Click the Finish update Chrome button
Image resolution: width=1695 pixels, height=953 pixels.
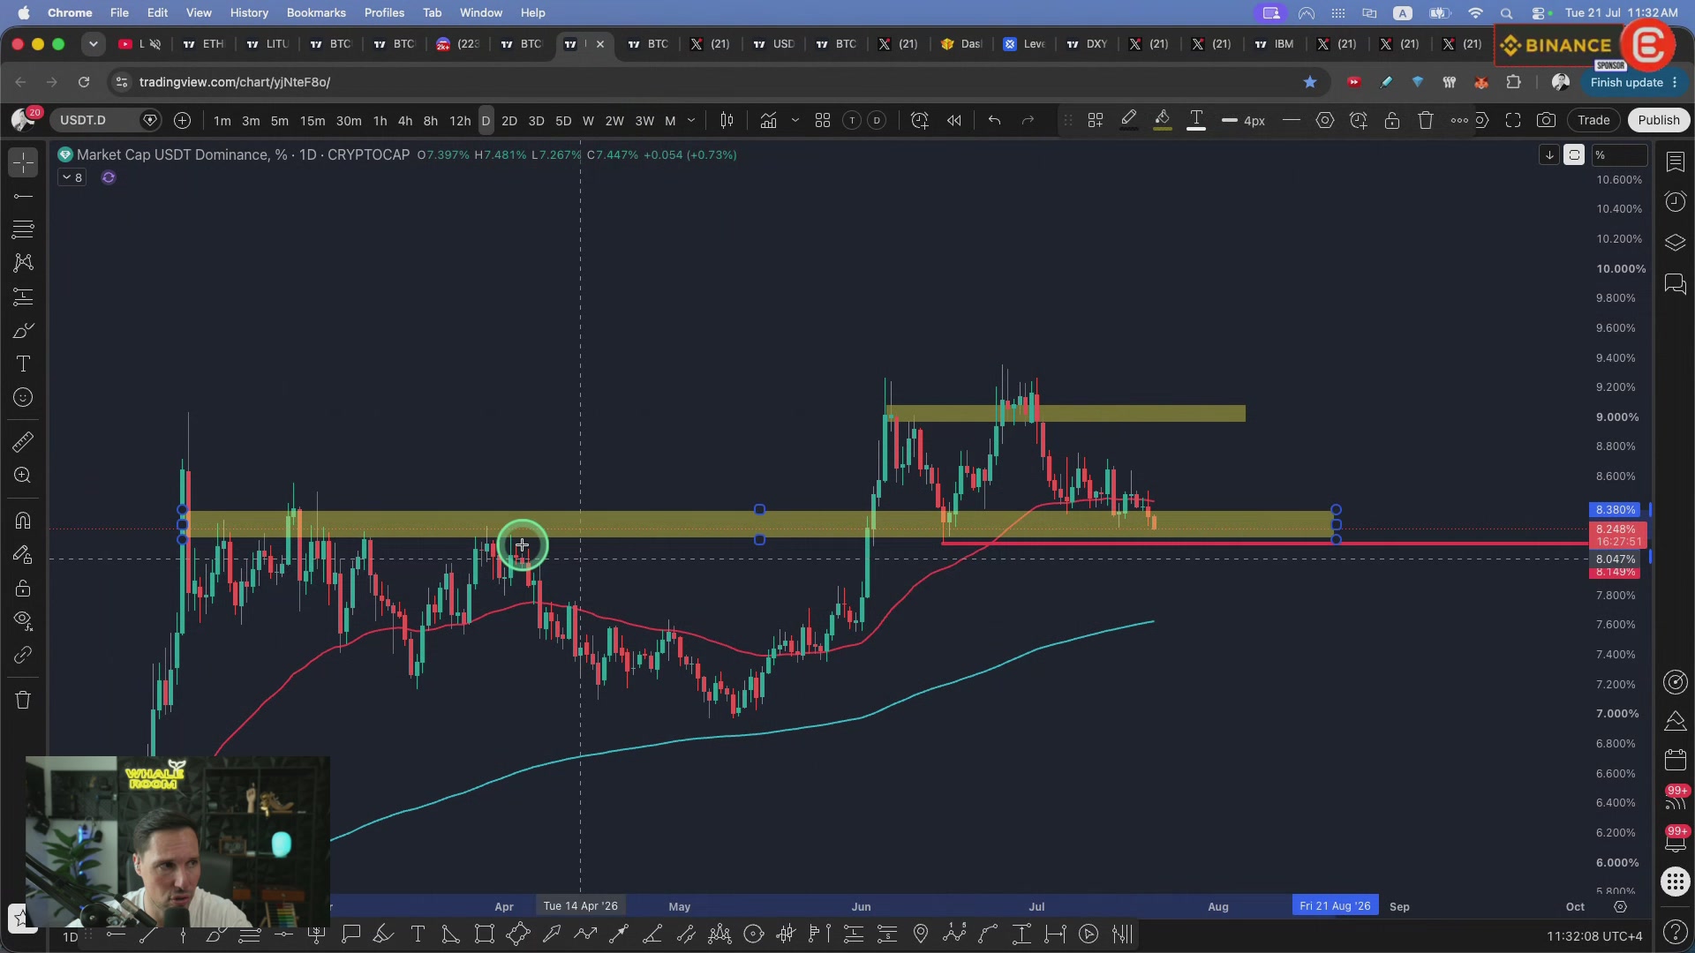click(x=1636, y=82)
